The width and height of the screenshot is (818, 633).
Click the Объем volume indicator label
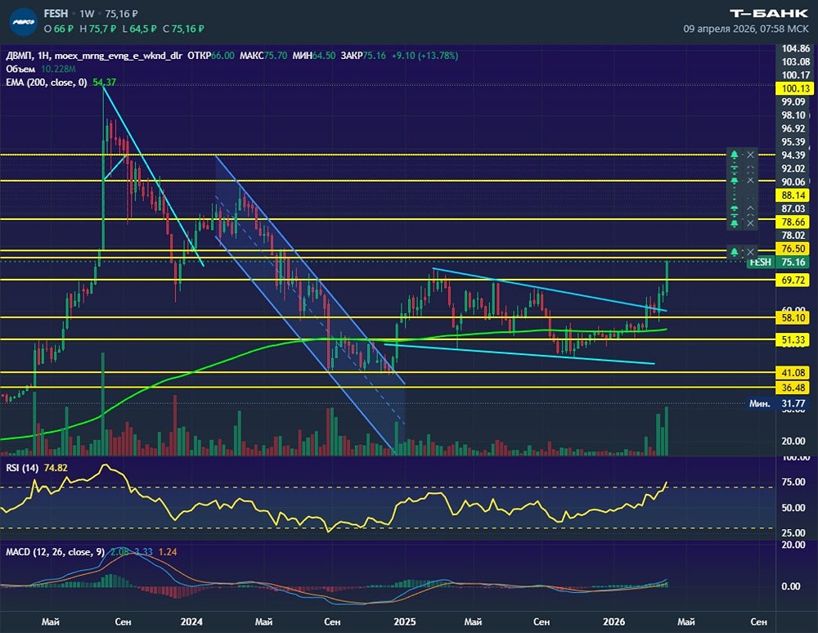point(20,70)
